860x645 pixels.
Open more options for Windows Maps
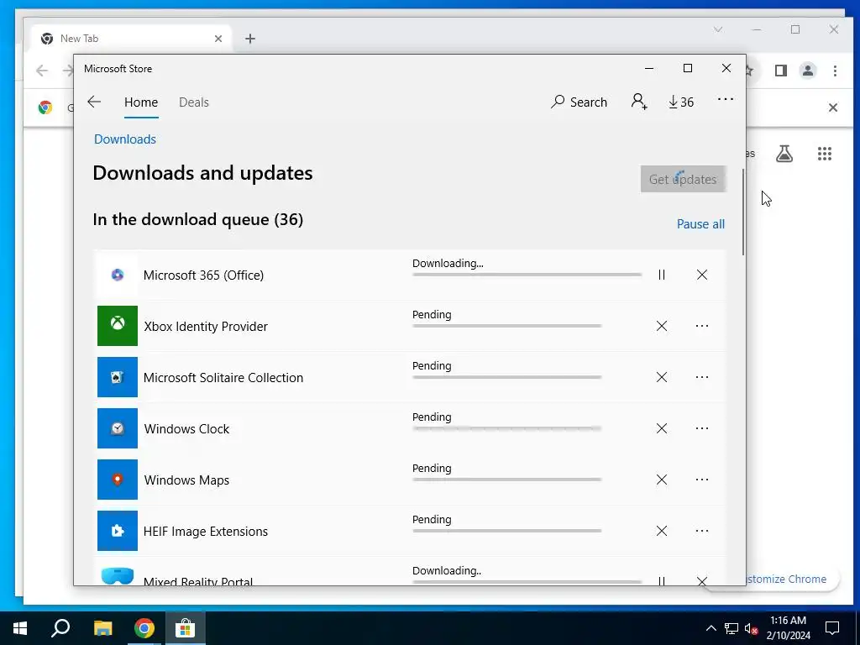click(x=702, y=480)
